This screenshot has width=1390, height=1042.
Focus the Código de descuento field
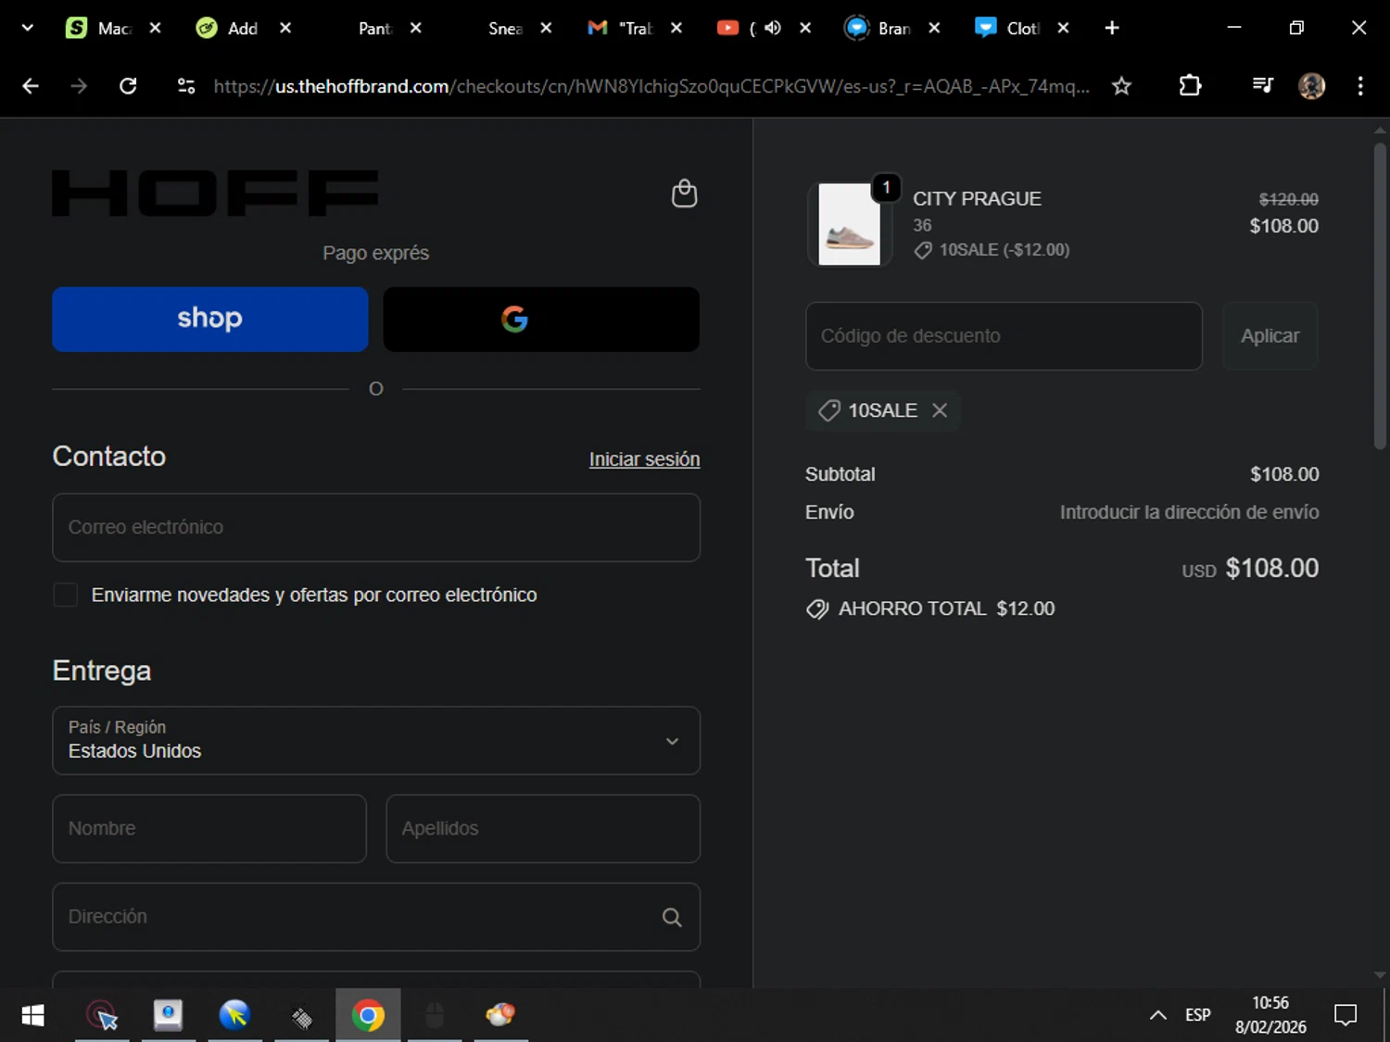click(1004, 336)
